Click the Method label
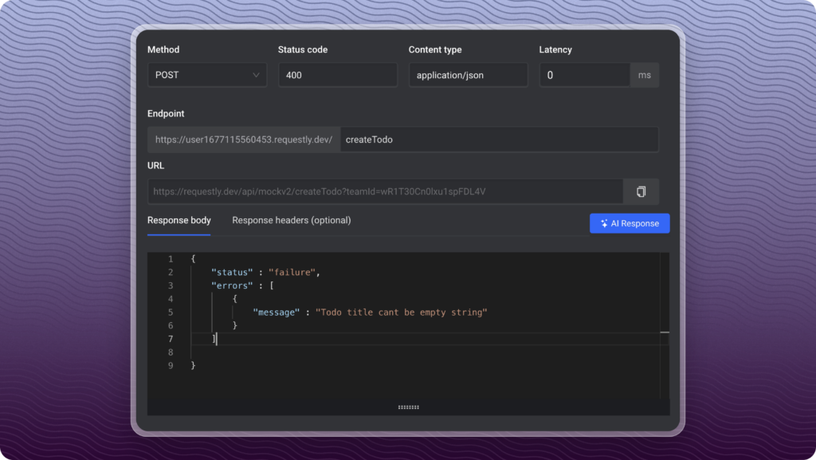 163,49
